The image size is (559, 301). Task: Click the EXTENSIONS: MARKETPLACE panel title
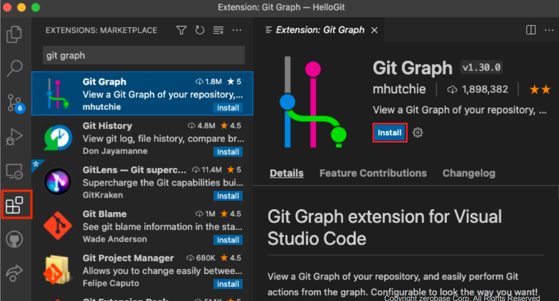pyautogui.click(x=101, y=30)
